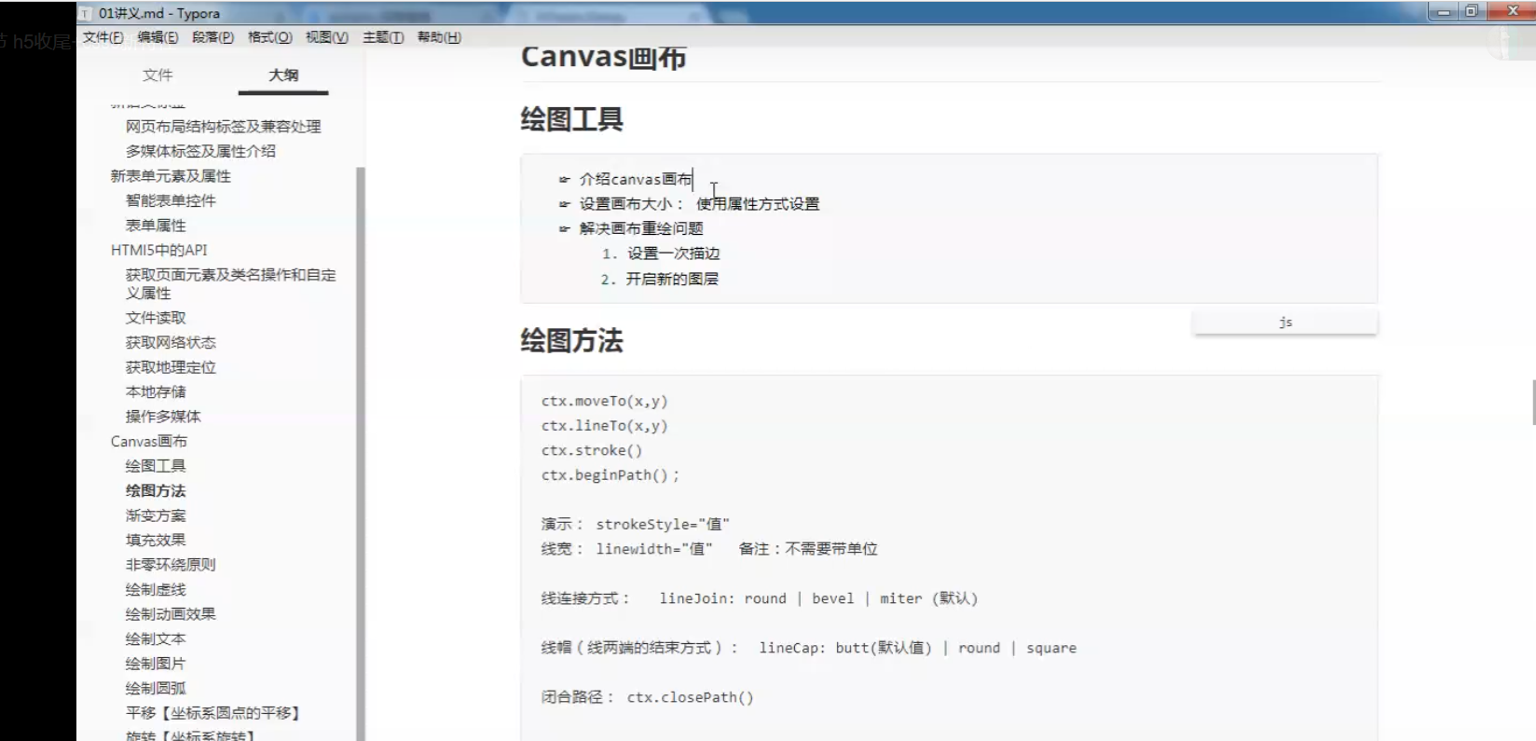Viewport: 1536px width, 741px height.
Task: Open the 文件(F) menu
Action: (103, 37)
